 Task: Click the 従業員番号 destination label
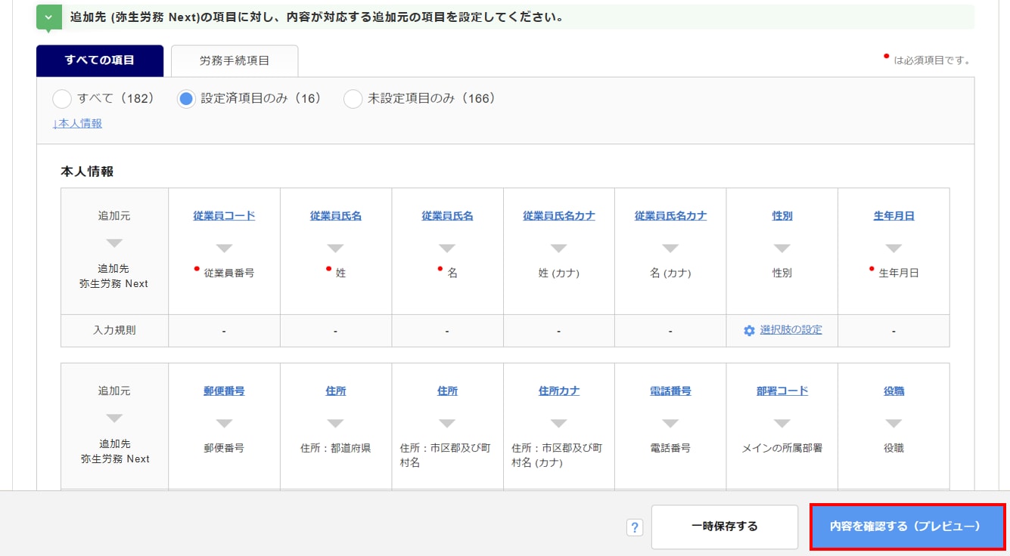[x=229, y=273]
